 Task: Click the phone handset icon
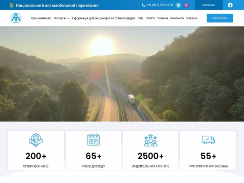[x=143, y=5]
